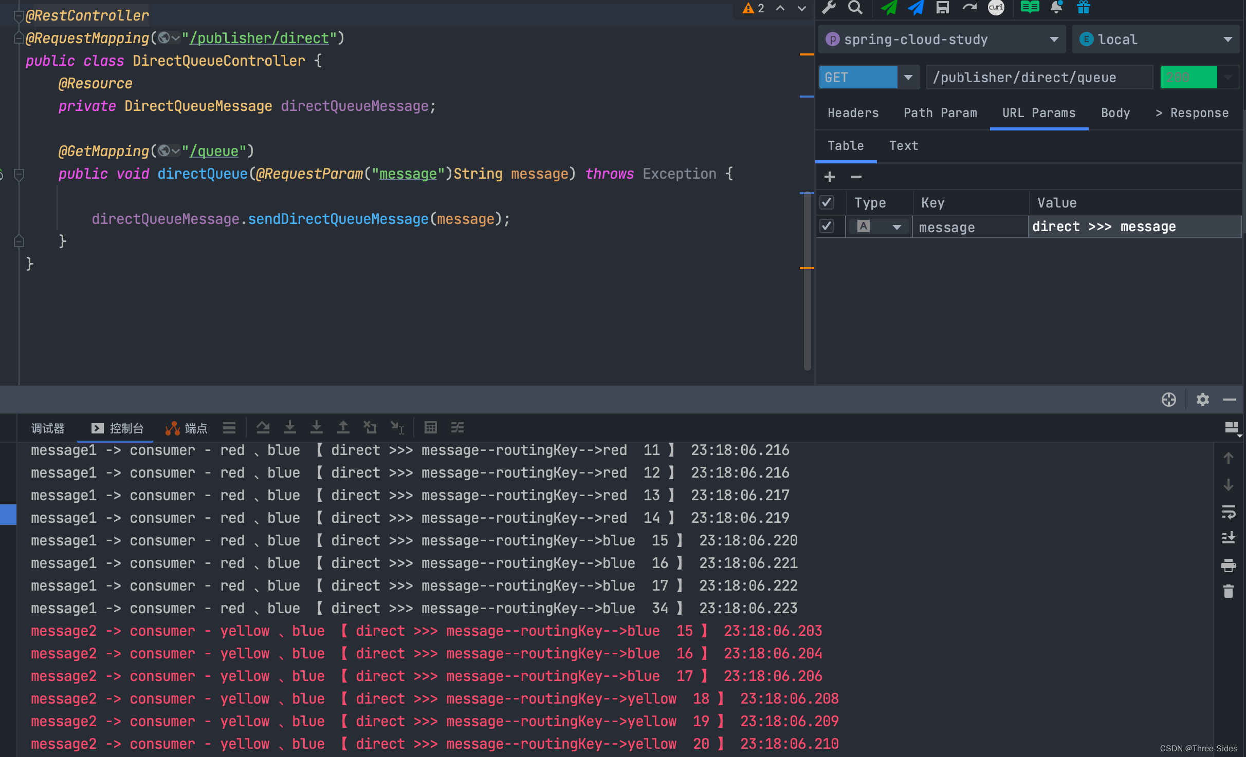The image size is (1246, 757).
Task: Click the trace current stream chain icon
Action: [457, 428]
